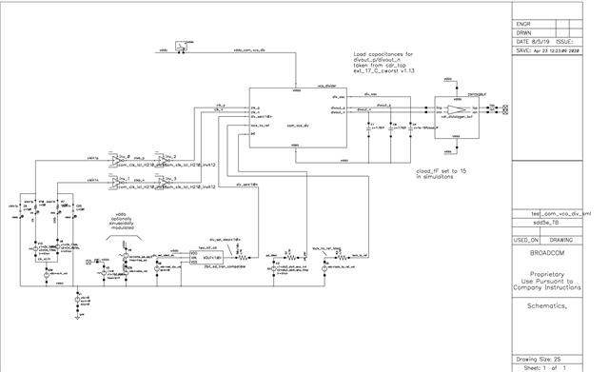Select the BROADCOM title block text
This screenshot has height=372, width=609.
click(547, 253)
